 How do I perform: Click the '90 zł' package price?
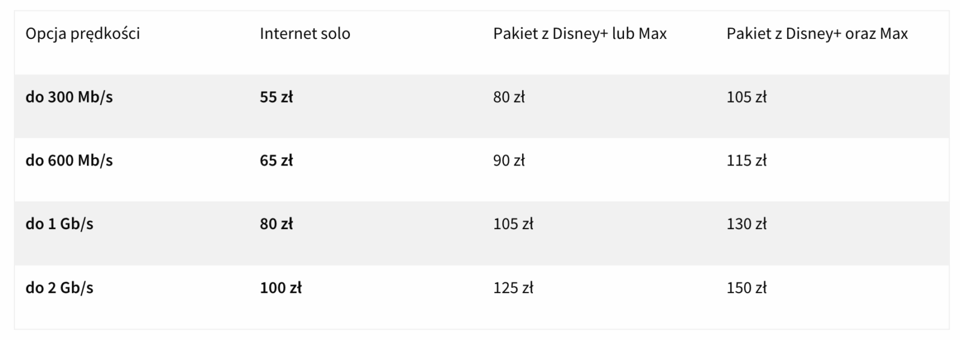509,161
